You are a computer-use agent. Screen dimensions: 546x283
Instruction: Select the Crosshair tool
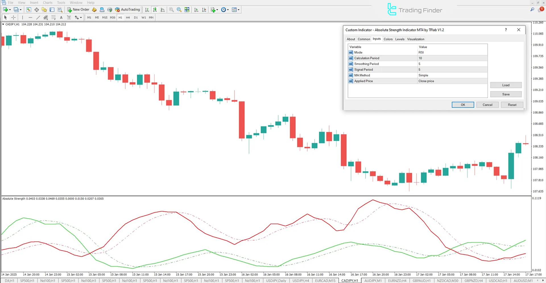[13, 17]
